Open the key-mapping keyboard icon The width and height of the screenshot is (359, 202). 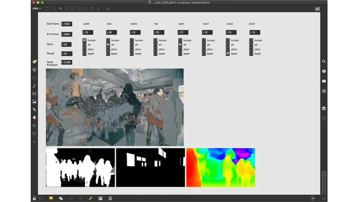pyautogui.click(x=110, y=198)
